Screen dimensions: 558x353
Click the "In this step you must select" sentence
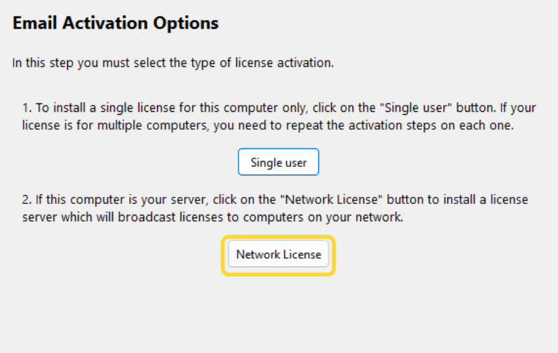173,63
